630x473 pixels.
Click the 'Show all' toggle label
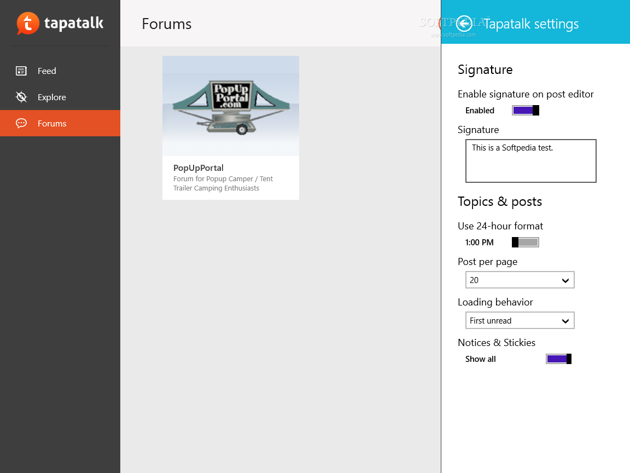pos(481,359)
